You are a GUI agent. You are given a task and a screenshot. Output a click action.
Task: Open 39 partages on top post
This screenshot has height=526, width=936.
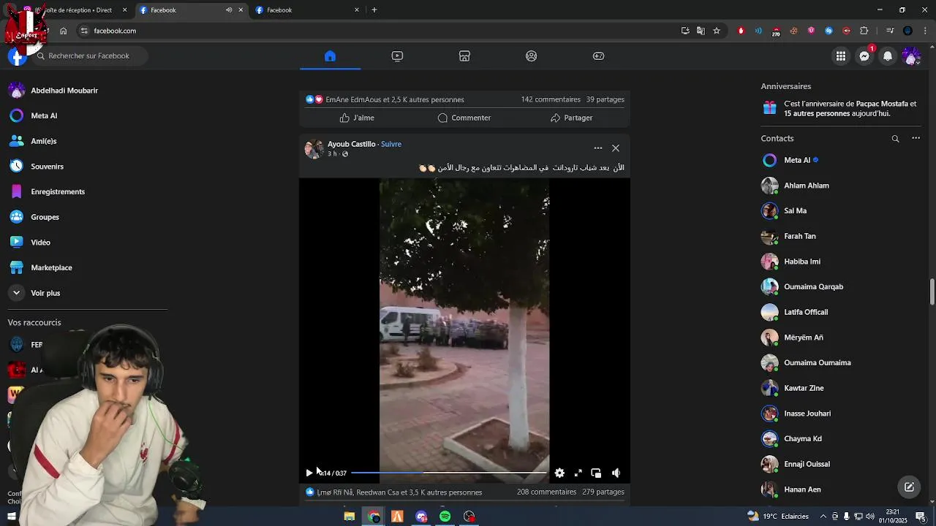[605, 99]
